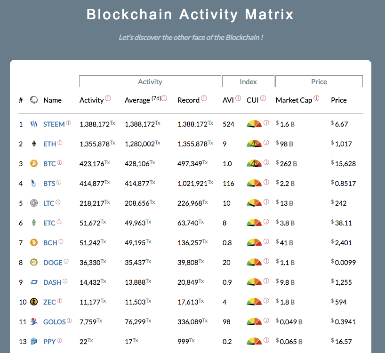Click the Zcash ZEC logo icon

click(34, 302)
